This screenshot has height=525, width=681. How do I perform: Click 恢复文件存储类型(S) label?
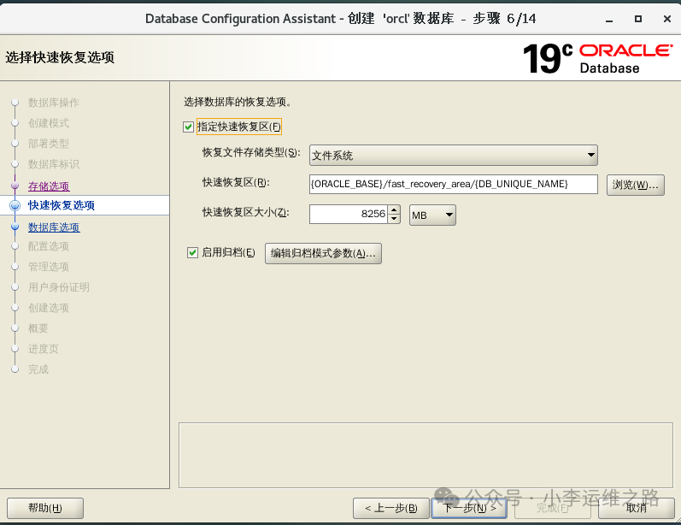(251, 152)
